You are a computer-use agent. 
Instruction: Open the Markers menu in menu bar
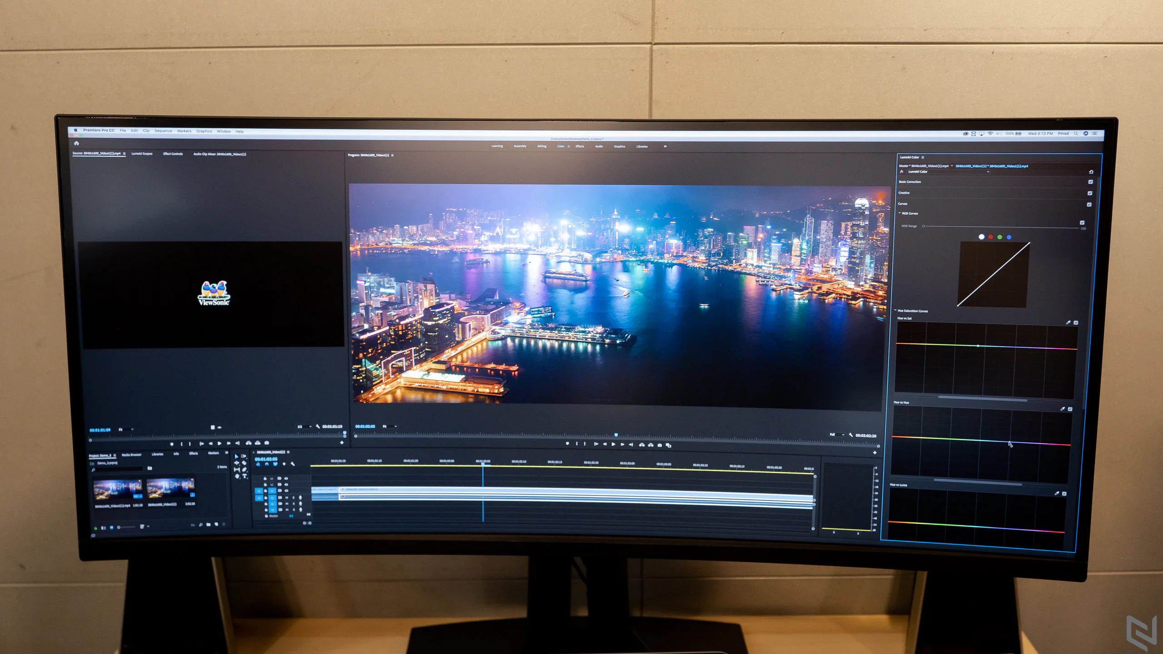[x=184, y=131]
